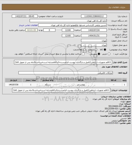This screenshot has height=145, width=132.
Task: Click the کد کالا column header
Action: pyautogui.click(x=114, y=80)
